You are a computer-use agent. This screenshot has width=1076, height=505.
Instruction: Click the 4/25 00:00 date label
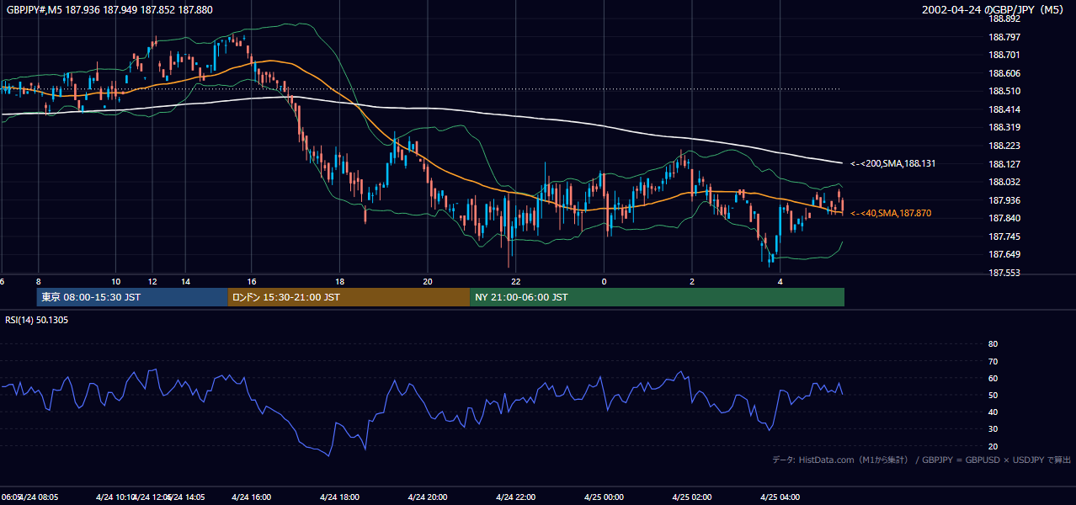(x=603, y=497)
